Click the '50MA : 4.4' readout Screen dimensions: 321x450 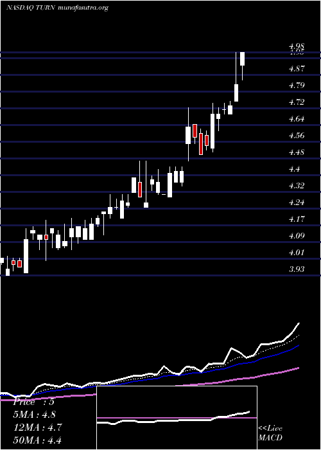click(x=37, y=440)
